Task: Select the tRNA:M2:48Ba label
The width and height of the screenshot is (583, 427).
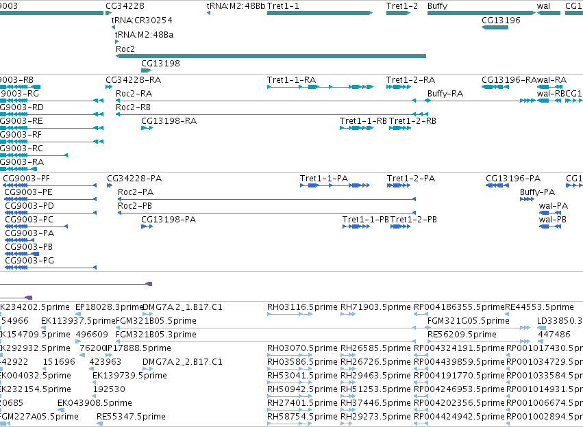Action: pos(145,34)
